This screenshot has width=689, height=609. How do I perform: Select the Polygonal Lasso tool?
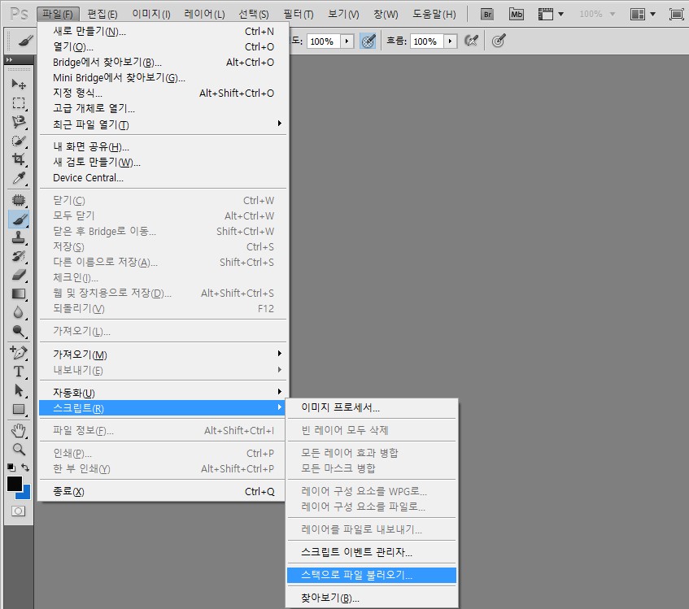point(19,122)
